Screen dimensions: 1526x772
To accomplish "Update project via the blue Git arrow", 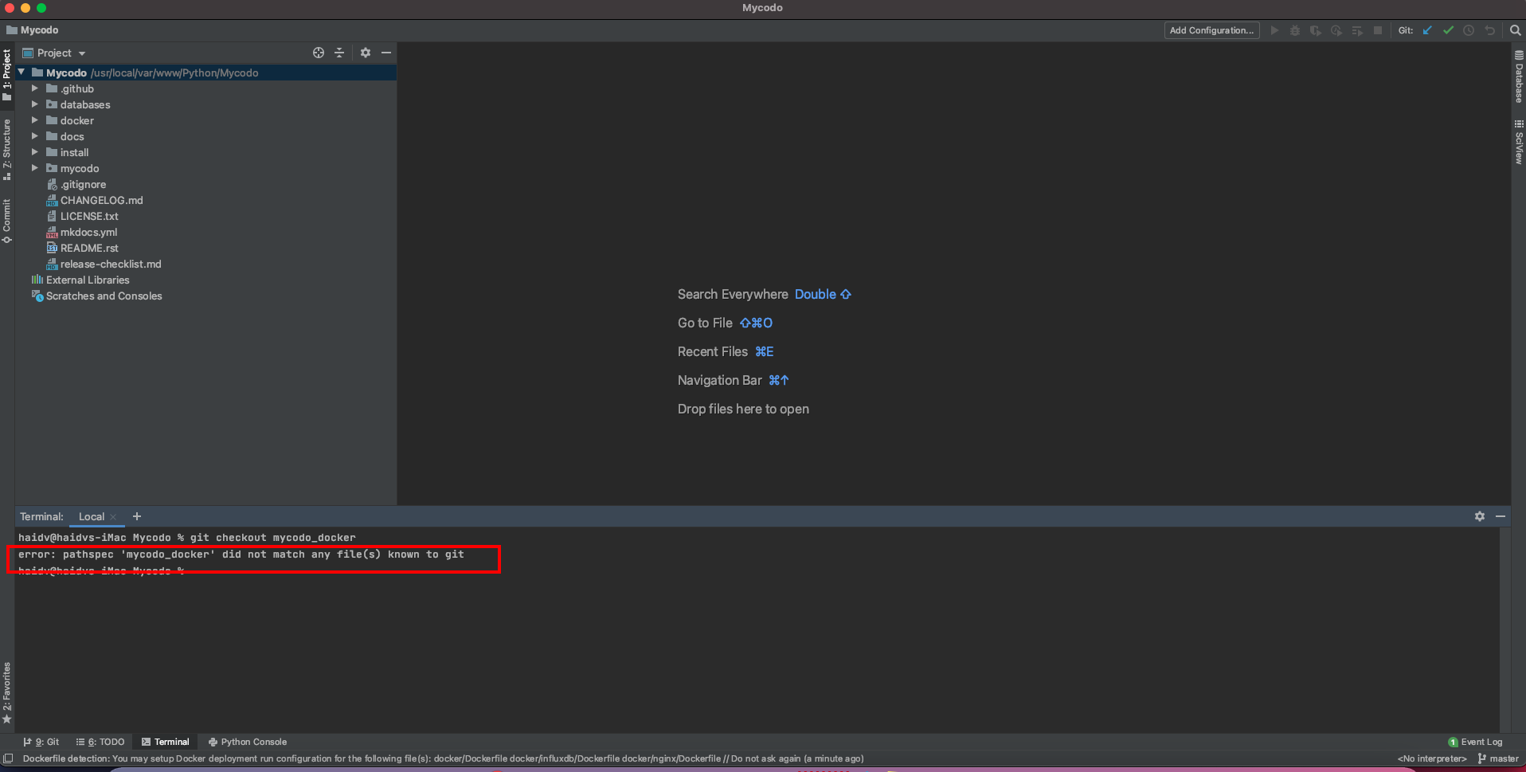I will coord(1426,29).
